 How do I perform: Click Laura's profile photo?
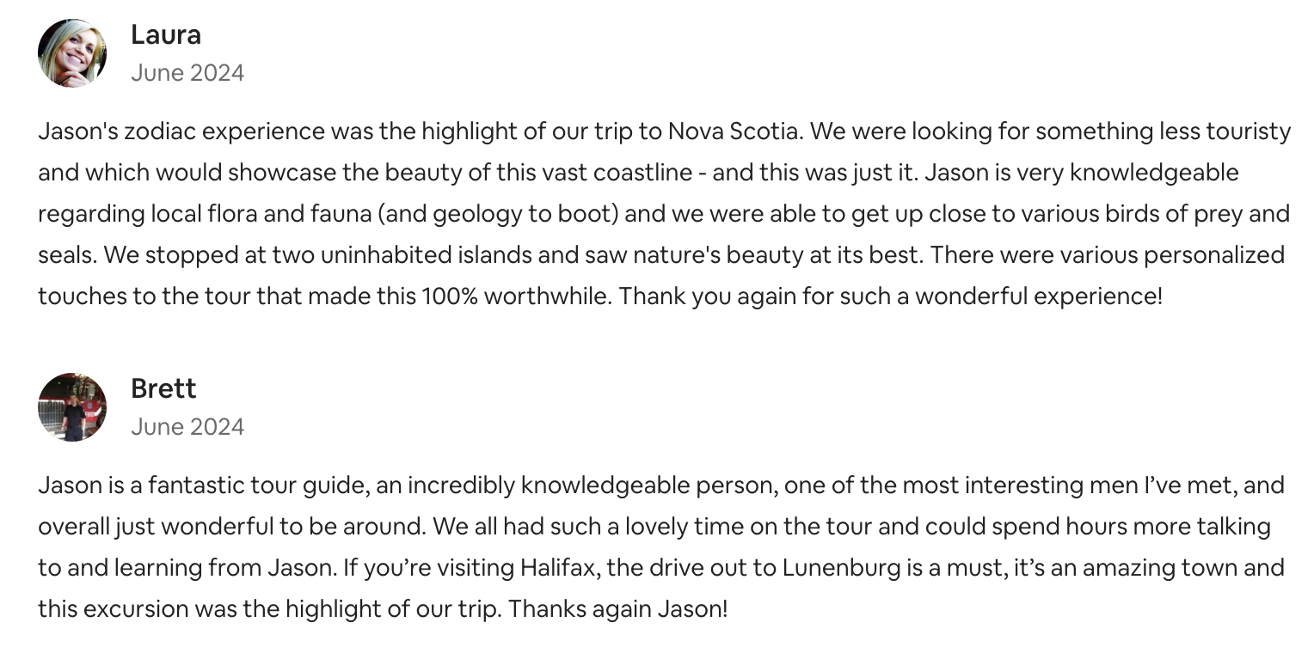[x=72, y=53]
